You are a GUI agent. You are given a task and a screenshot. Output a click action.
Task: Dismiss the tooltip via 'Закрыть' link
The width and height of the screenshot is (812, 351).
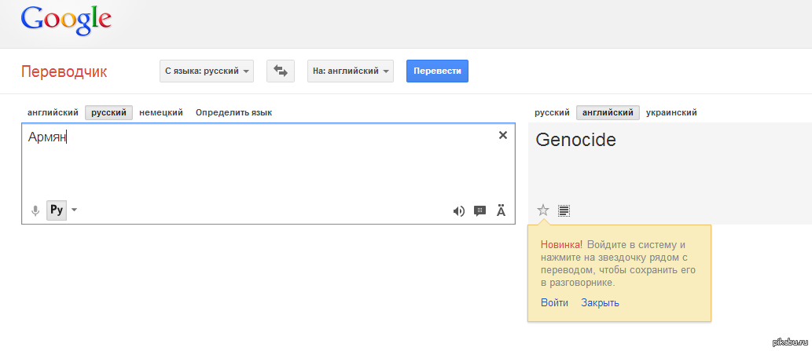click(600, 302)
